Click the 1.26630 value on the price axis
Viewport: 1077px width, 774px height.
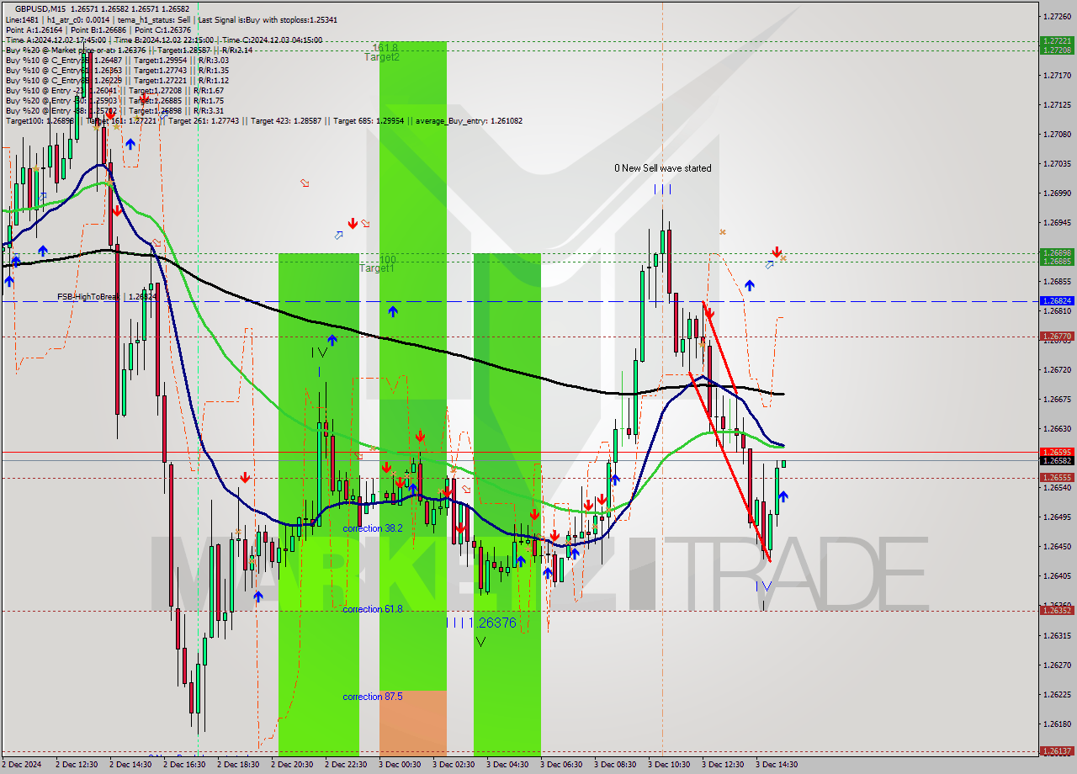tap(1057, 428)
